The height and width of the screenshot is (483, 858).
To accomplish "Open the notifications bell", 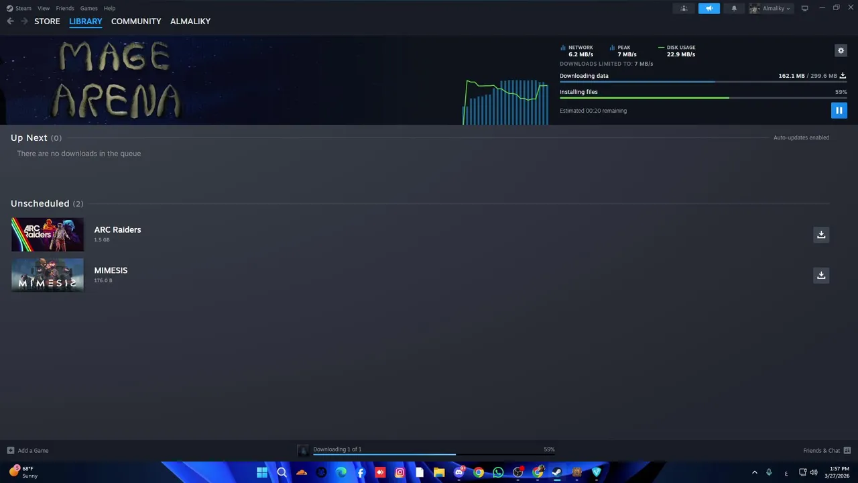I will click(x=734, y=8).
